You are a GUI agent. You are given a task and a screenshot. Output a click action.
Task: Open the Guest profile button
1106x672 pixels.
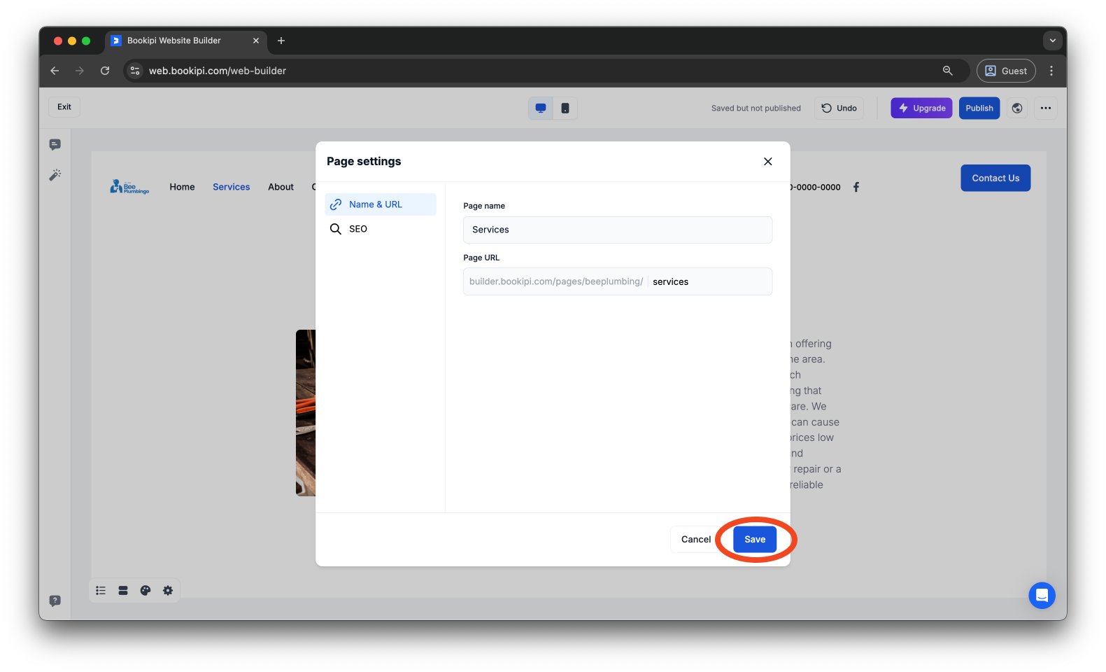coord(1006,71)
